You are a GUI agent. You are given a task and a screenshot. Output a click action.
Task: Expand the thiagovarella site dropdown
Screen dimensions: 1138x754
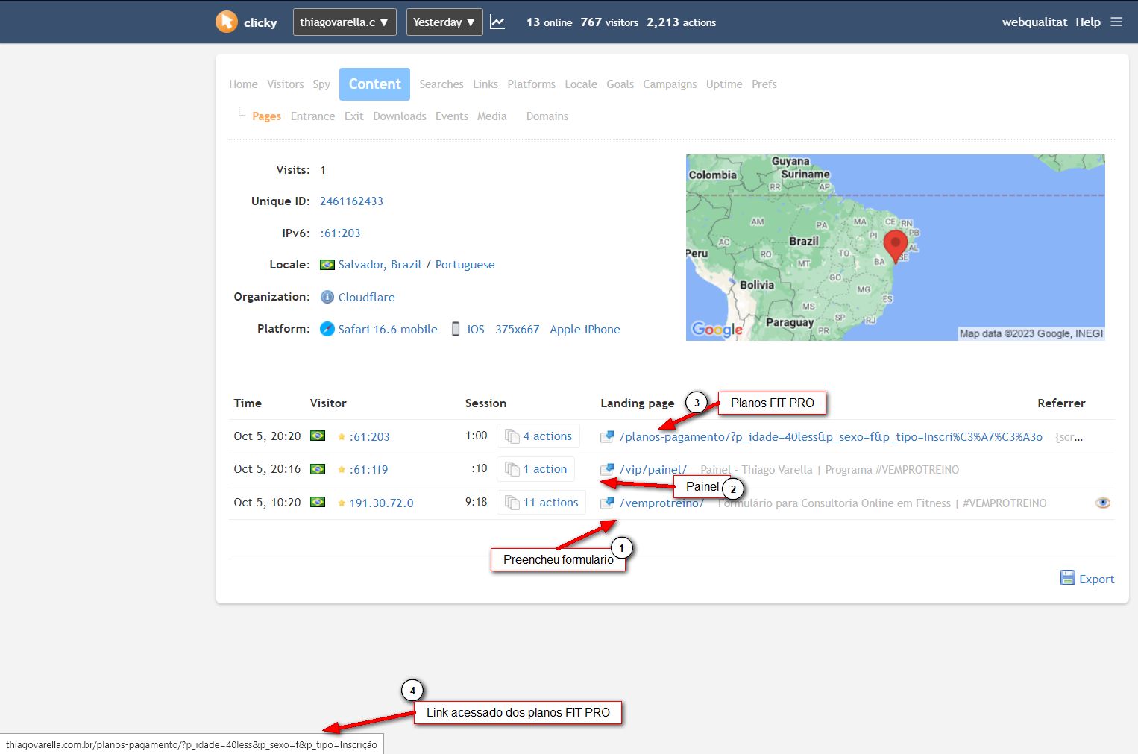coord(344,22)
